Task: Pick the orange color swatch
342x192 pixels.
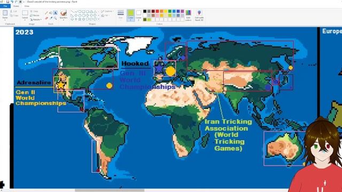Action: (161, 11)
